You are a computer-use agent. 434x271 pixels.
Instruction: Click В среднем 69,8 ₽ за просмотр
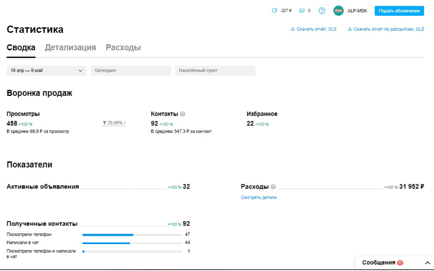(38, 132)
